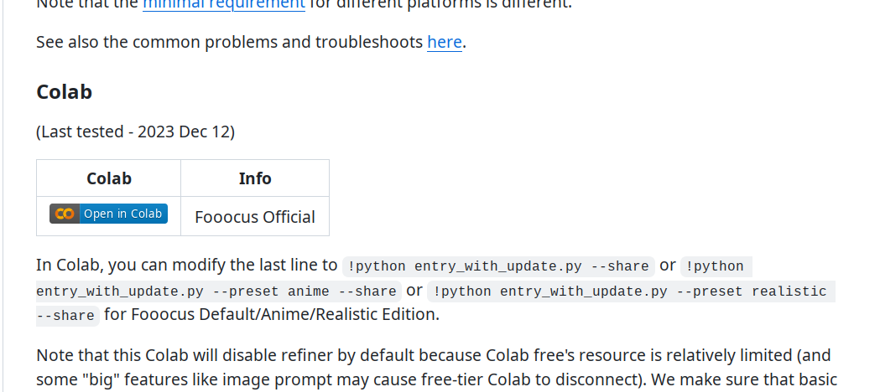Click the lone "!python" code fragment ending the first line
The height and width of the screenshot is (392, 880).
(715, 266)
